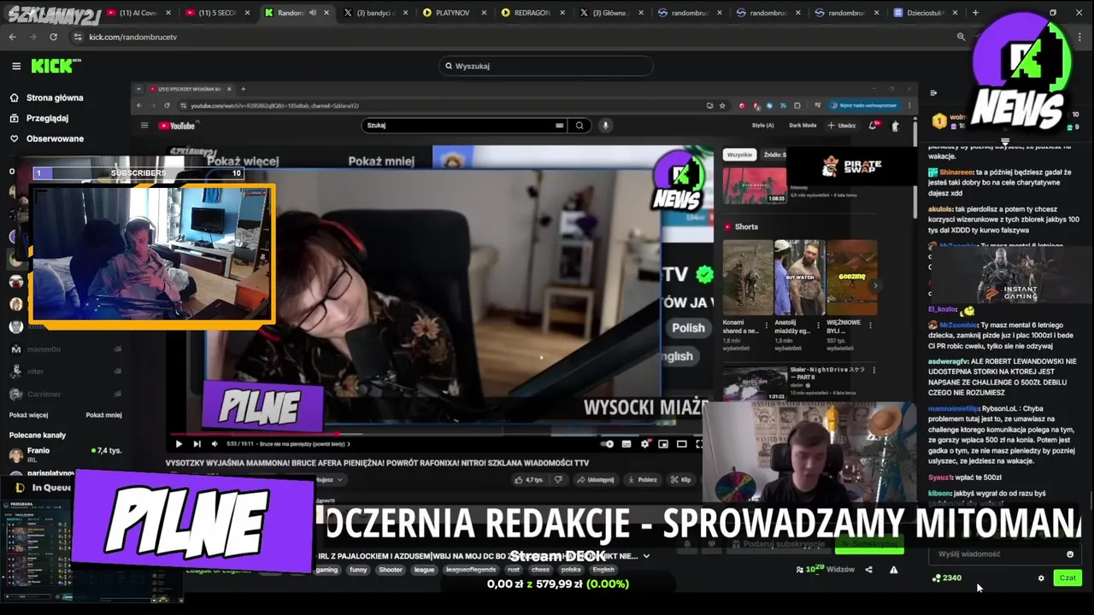This screenshot has width=1094, height=615.
Task: Go to Strona główna in Kick sidebar
Action: click(47, 97)
